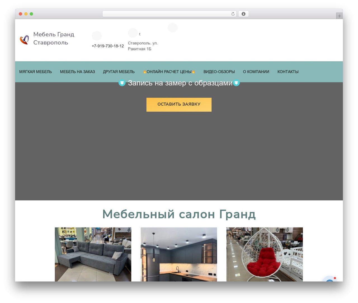
Task: Click the down-arrow icon before Запись на замер
Action: coord(122,83)
